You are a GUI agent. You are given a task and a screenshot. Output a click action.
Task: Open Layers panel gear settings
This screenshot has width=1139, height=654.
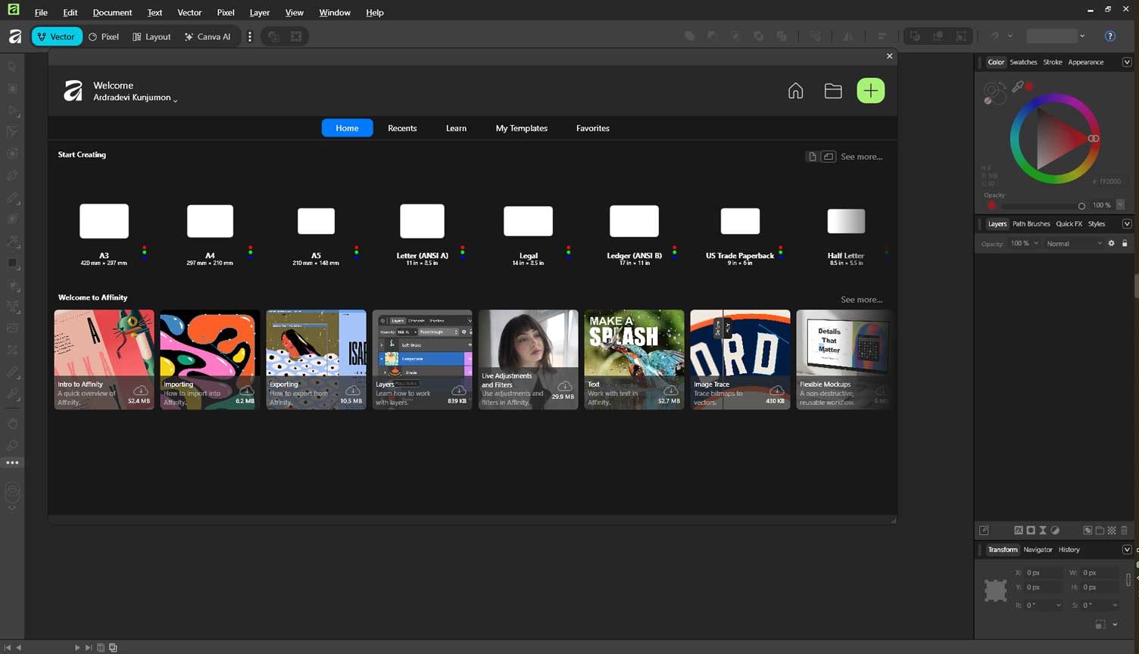click(1111, 244)
